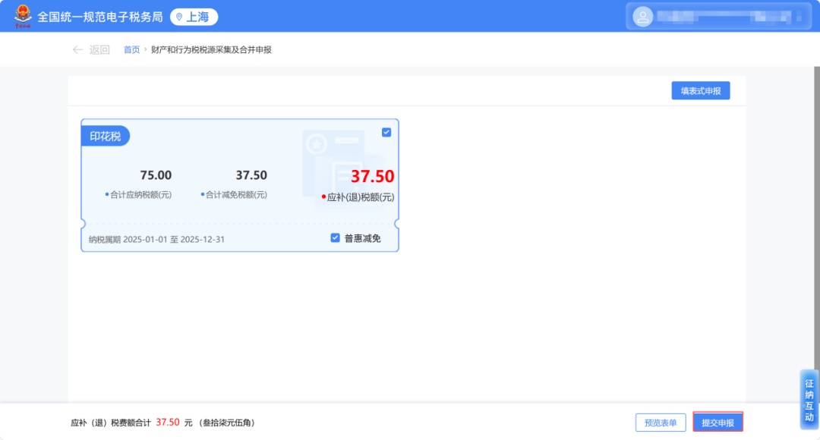Click 预览表单 button
This screenshot has height=440, width=820.
661,423
